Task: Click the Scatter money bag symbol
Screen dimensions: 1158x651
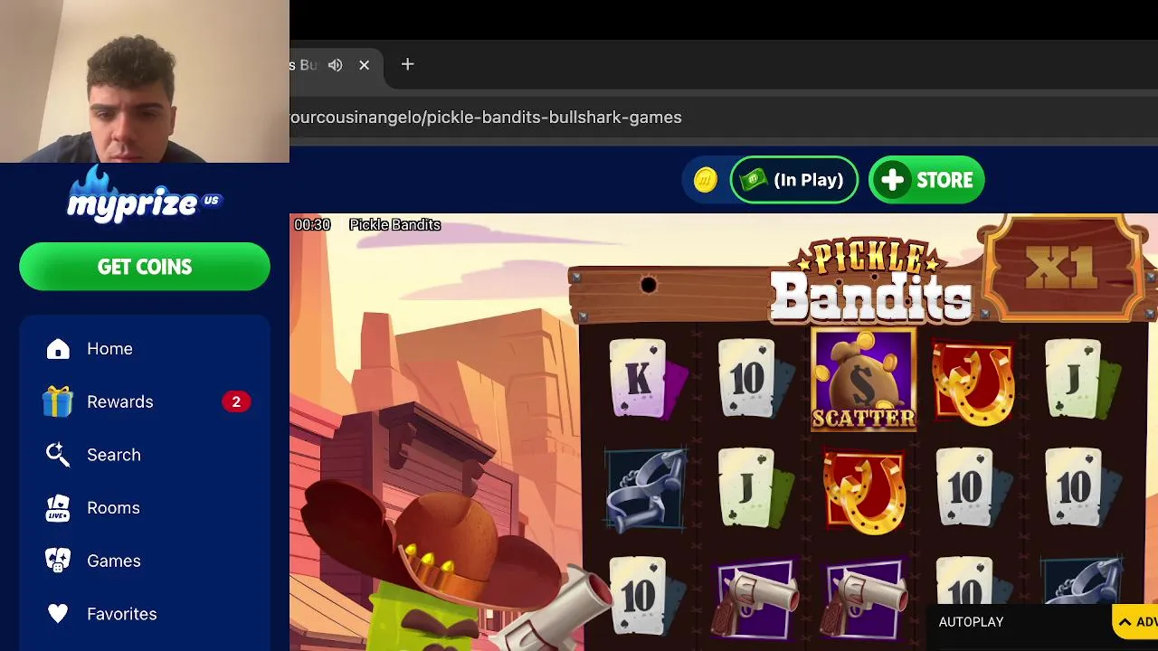Action: tap(864, 380)
